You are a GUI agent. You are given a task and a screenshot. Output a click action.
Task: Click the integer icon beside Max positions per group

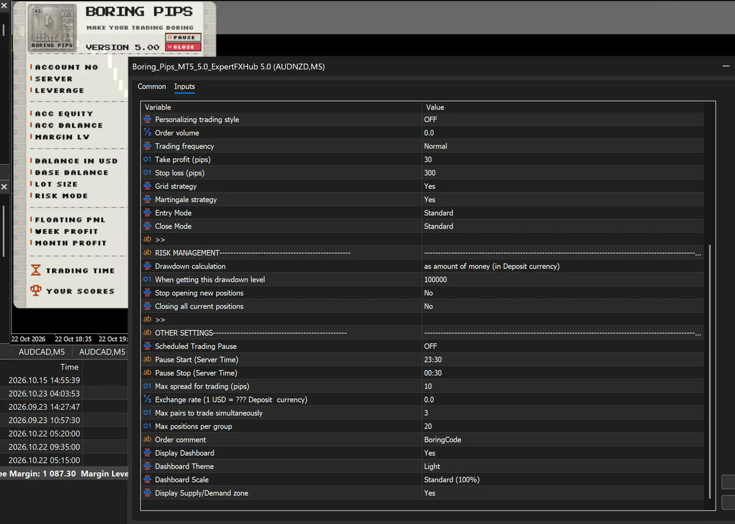click(x=147, y=427)
